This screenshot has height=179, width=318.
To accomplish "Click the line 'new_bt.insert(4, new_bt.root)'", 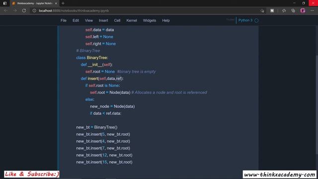I will pyautogui.click(x=103, y=141).
